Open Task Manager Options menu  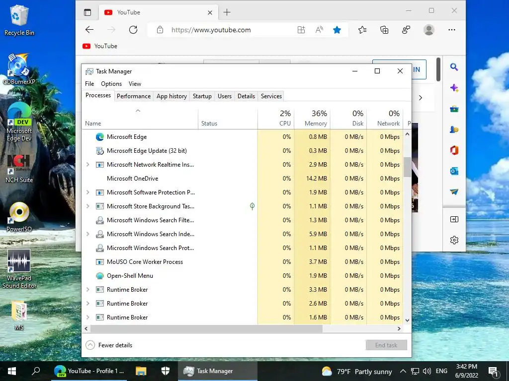(111, 84)
